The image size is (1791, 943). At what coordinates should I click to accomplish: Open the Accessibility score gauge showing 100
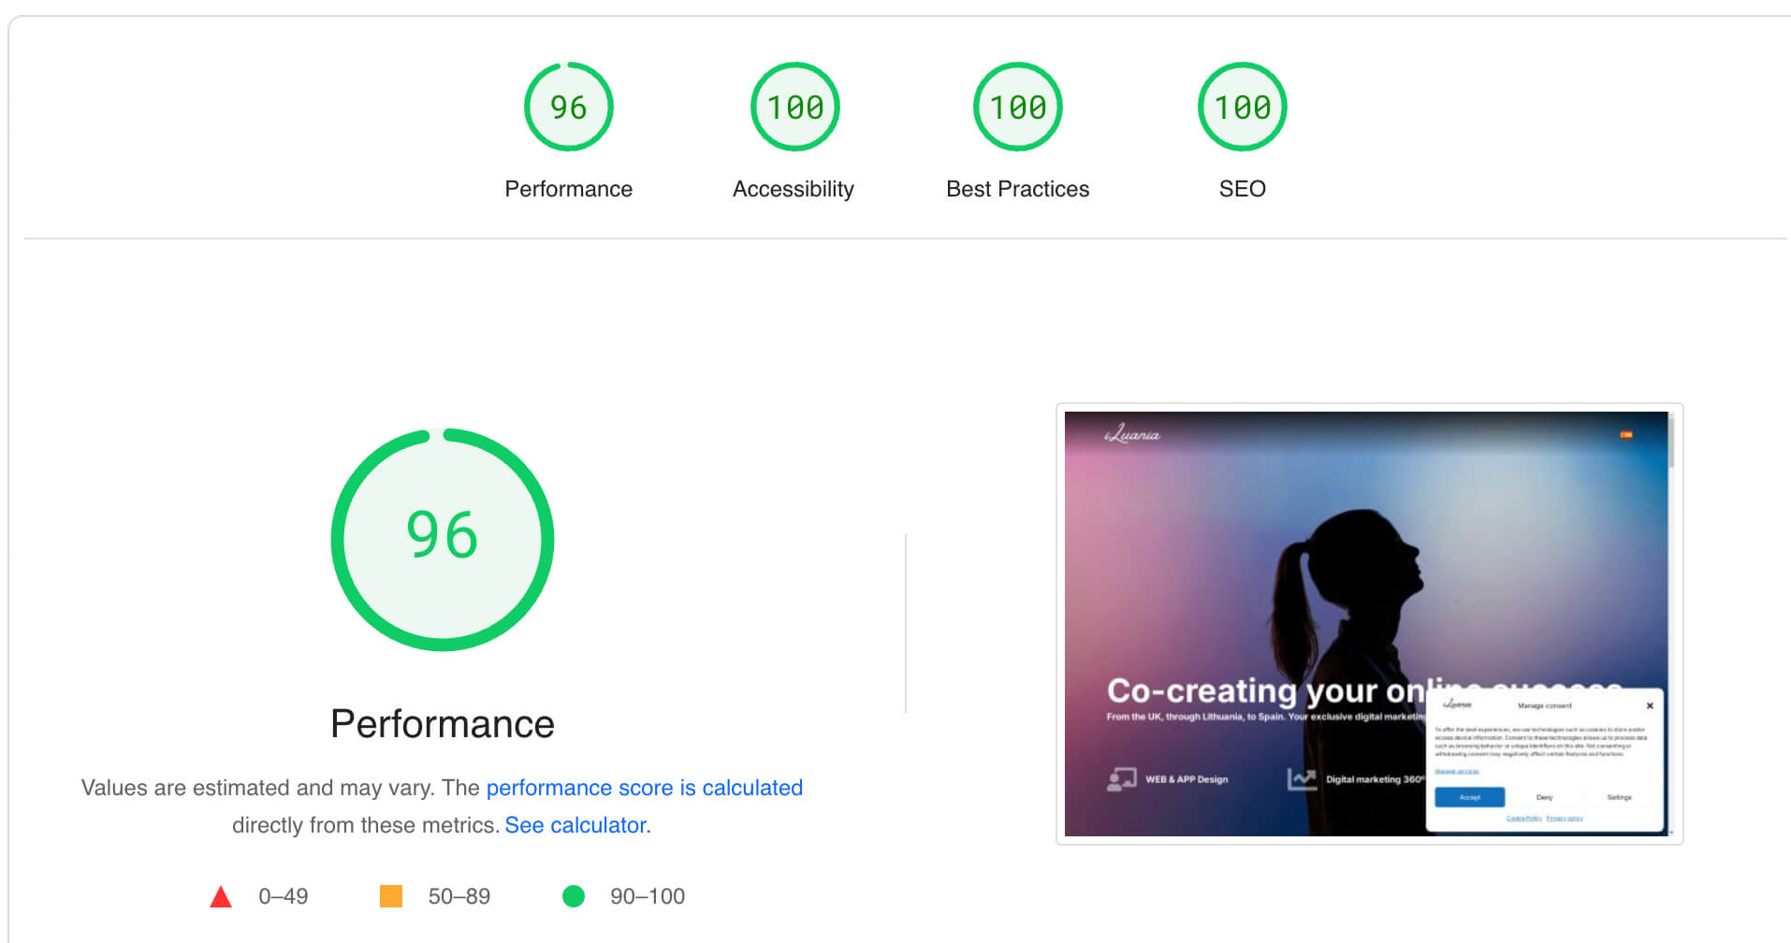tap(794, 108)
